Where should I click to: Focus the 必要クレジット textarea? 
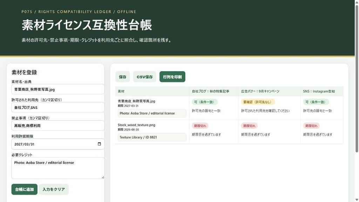[x=58, y=168]
